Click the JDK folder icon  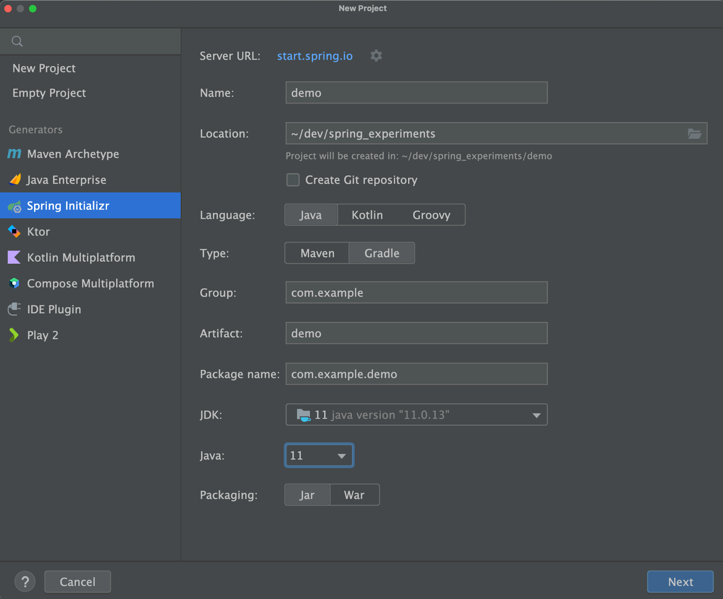(303, 415)
